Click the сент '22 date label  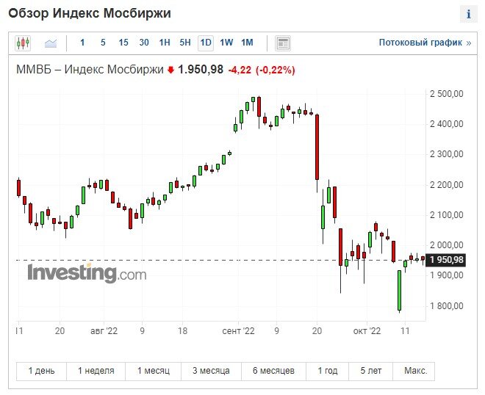[238, 331]
